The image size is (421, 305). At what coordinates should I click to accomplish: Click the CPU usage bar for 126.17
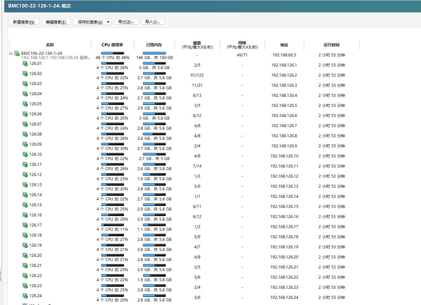(113, 225)
